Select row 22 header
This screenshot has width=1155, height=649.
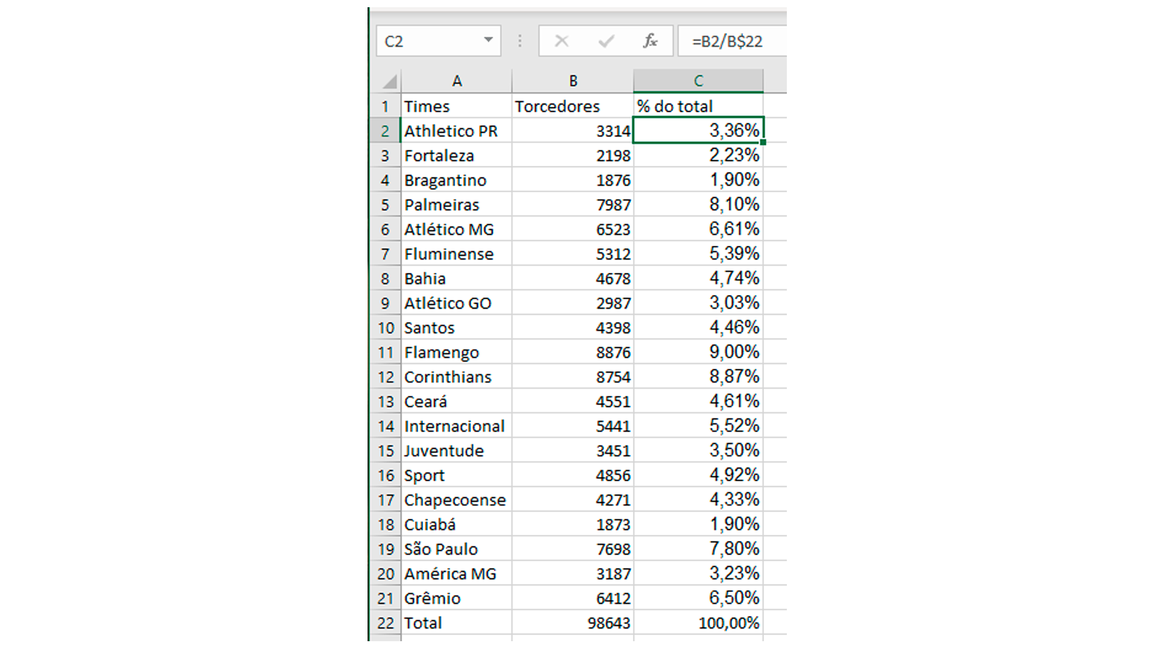(385, 623)
